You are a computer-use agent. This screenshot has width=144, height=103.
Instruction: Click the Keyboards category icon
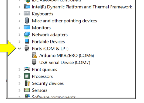pyautogui.click(x=27, y=14)
